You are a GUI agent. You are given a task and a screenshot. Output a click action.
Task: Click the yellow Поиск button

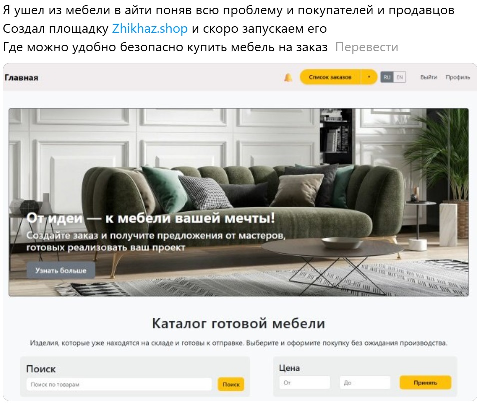click(231, 384)
